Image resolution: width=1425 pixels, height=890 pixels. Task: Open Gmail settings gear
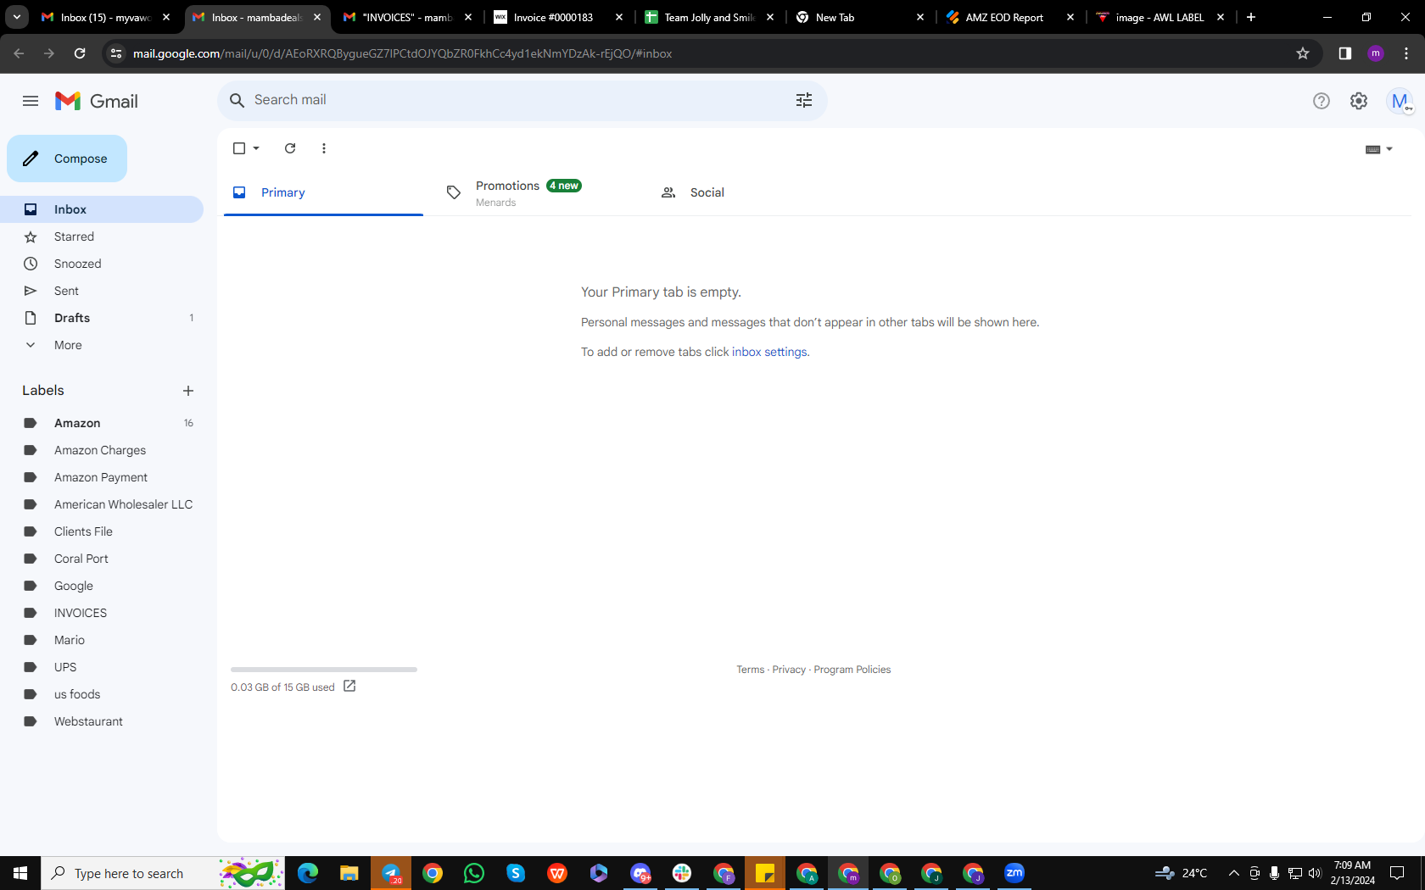click(x=1359, y=101)
